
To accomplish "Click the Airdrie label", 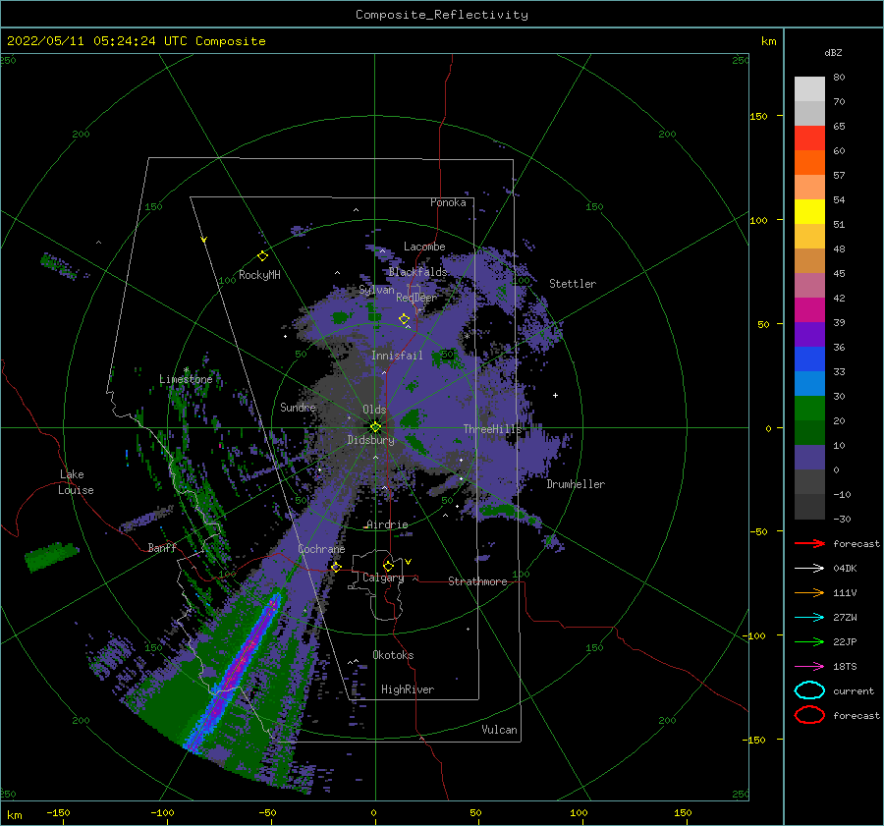I will (x=387, y=524).
